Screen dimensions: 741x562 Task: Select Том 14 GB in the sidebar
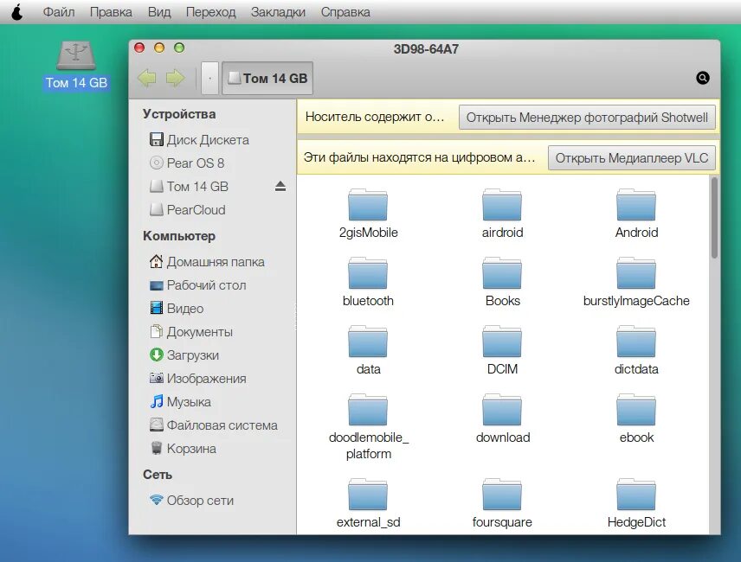point(189,187)
